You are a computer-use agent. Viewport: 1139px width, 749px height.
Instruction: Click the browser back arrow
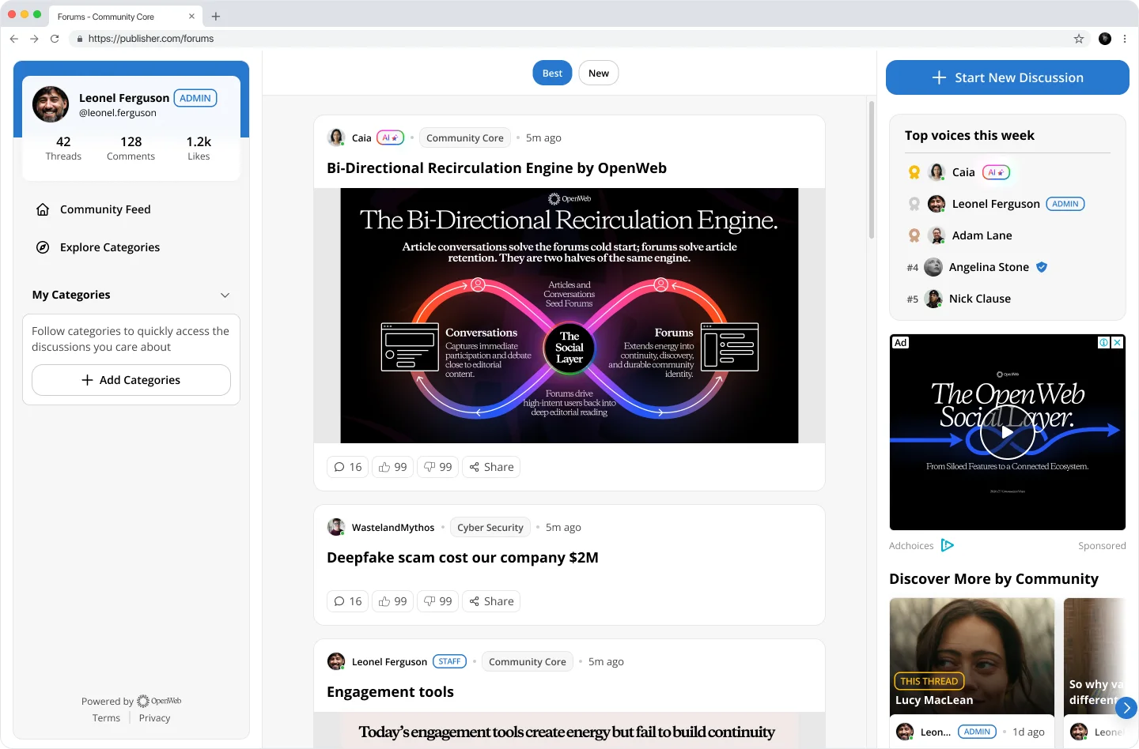coord(14,39)
